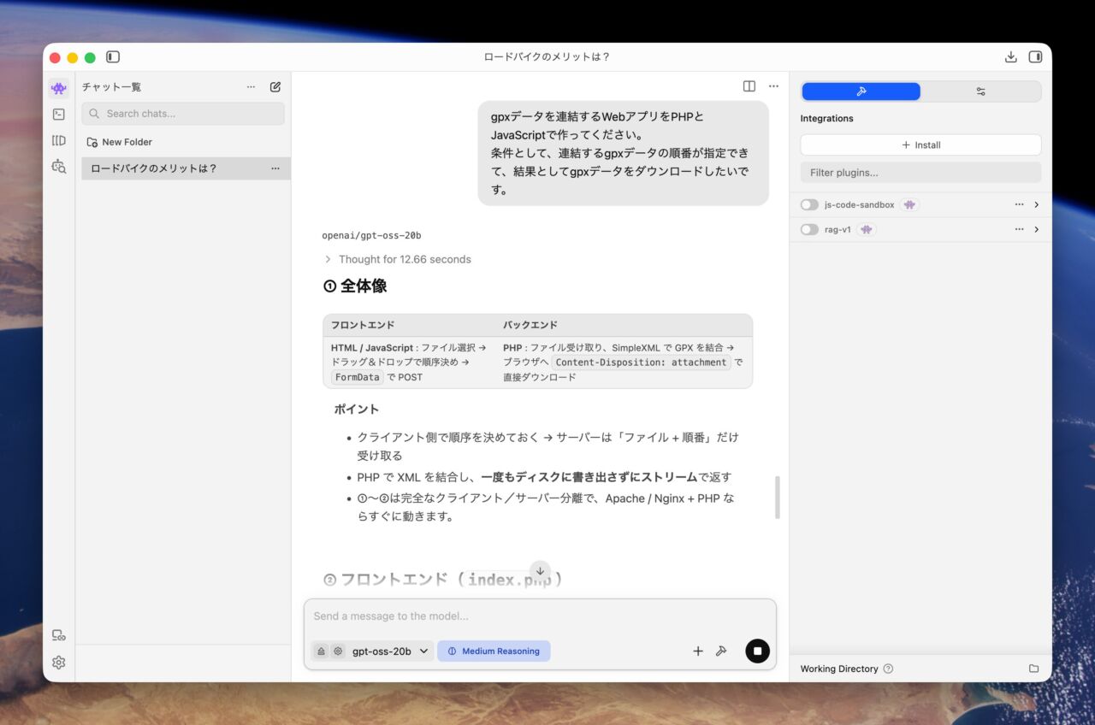The height and width of the screenshot is (725, 1095).
Task: Toggle Medium Reasoning effort setting
Action: (494, 651)
